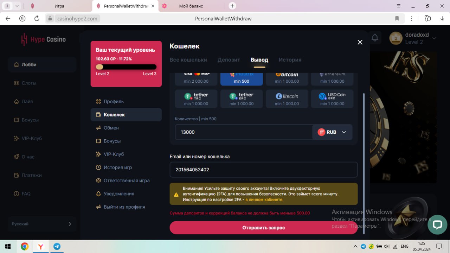Switch to the Мой баланс browser tab
The width and height of the screenshot is (450, 253).
[191, 6]
